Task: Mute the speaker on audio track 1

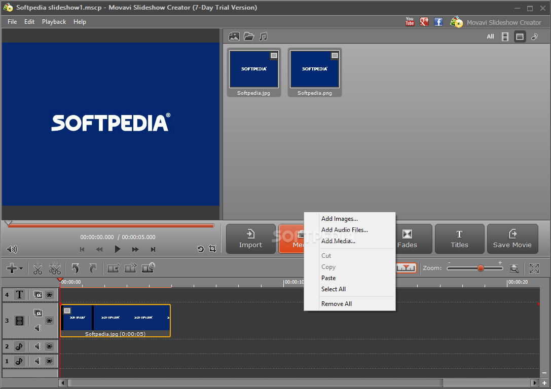Action: pos(38,361)
